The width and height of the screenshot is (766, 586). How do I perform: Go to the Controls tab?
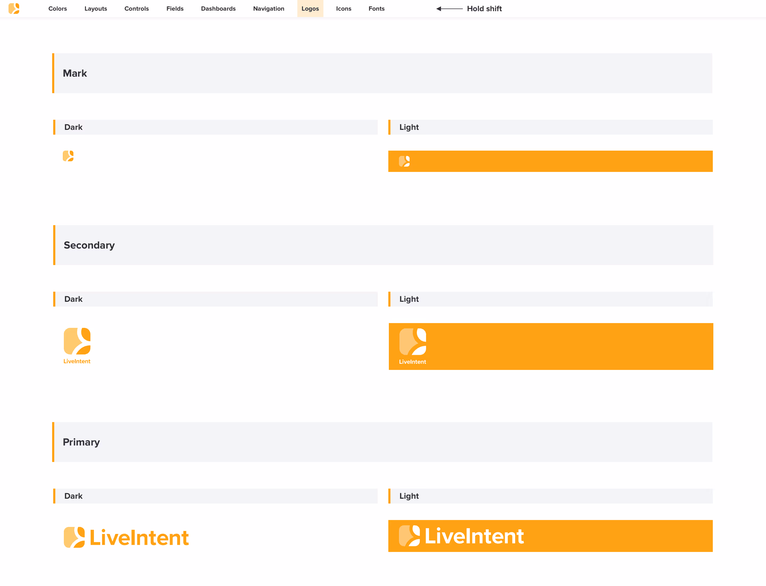click(x=137, y=8)
